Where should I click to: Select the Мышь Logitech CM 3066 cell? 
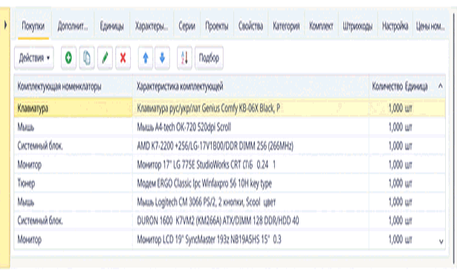pos(250,202)
